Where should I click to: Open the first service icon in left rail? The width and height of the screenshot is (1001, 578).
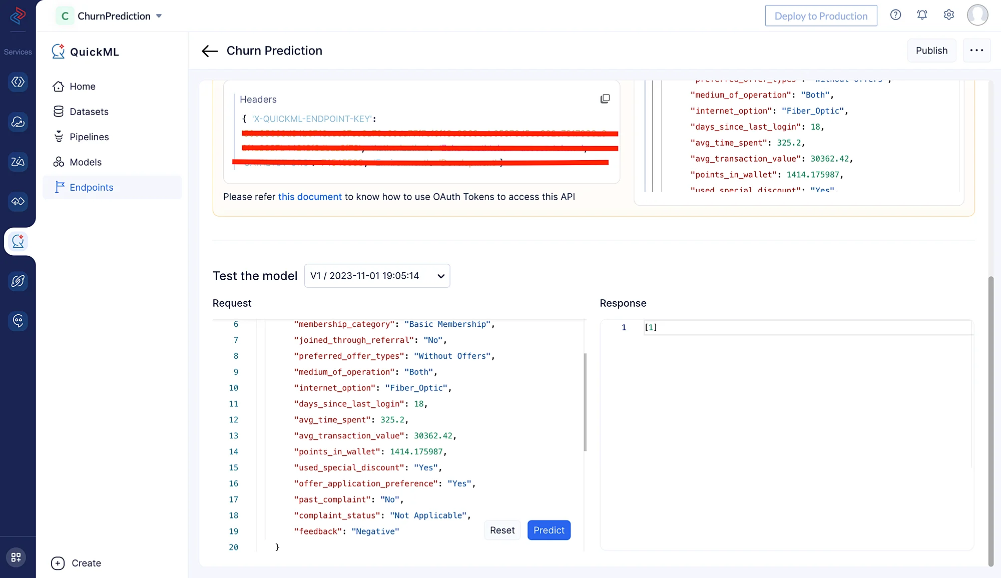point(18,82)
